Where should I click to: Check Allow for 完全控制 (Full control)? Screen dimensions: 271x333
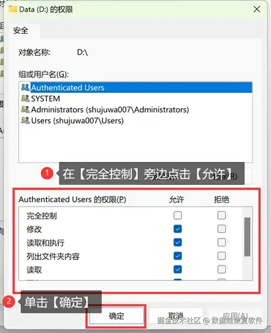(x=178, y=215)
